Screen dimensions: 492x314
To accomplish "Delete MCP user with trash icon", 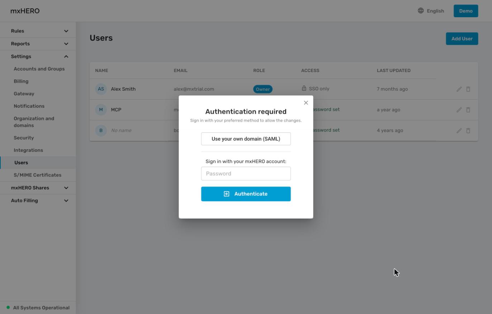I will coord(468,110).
